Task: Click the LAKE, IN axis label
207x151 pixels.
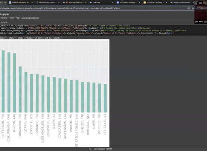Action: point(94,121)
